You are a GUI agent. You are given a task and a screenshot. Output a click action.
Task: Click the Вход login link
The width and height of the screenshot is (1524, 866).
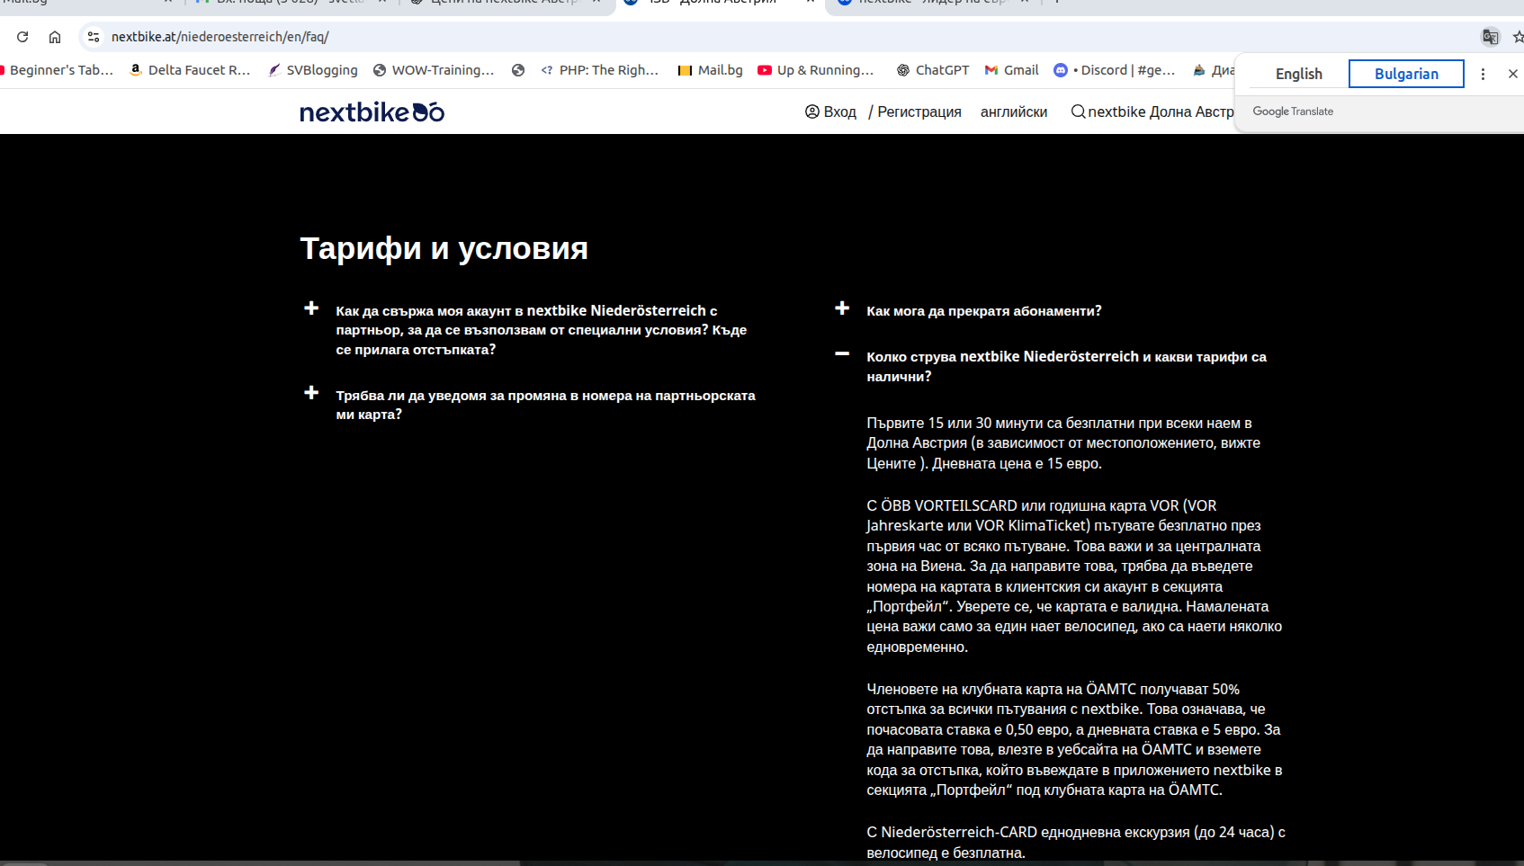click(x=830, y=112)
